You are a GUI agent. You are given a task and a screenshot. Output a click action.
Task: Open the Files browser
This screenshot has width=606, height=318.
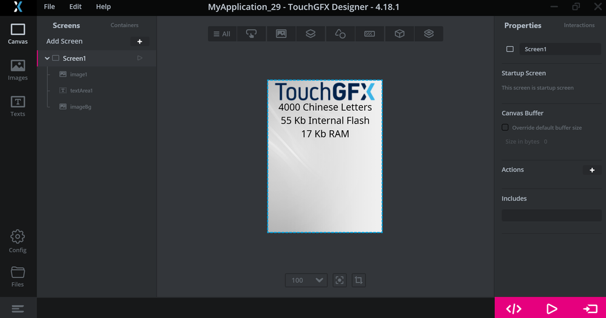pos(18,277)
